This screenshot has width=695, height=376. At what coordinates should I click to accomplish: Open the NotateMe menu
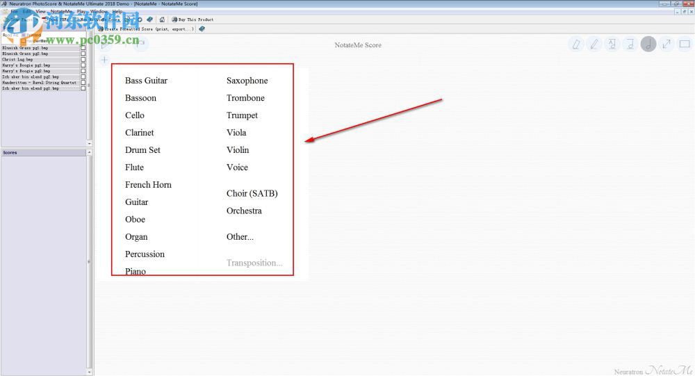[x=61, y=12]
